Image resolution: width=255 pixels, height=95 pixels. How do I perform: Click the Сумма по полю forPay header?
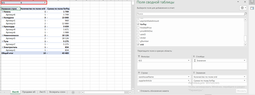click(58, 9)
